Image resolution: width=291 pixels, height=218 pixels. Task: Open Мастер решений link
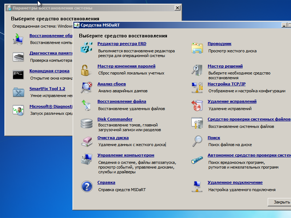[x=225, y=66]
